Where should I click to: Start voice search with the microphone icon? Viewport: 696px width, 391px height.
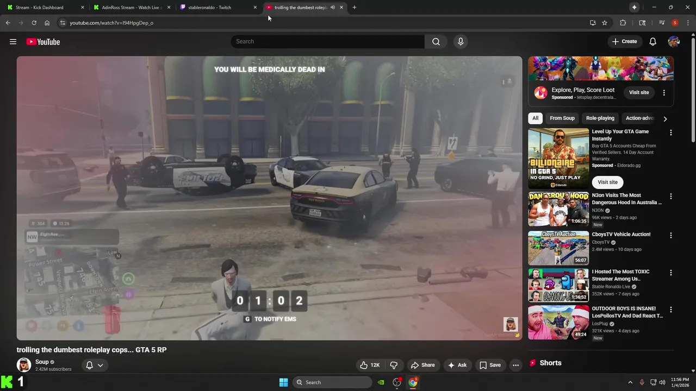(461, 42)
